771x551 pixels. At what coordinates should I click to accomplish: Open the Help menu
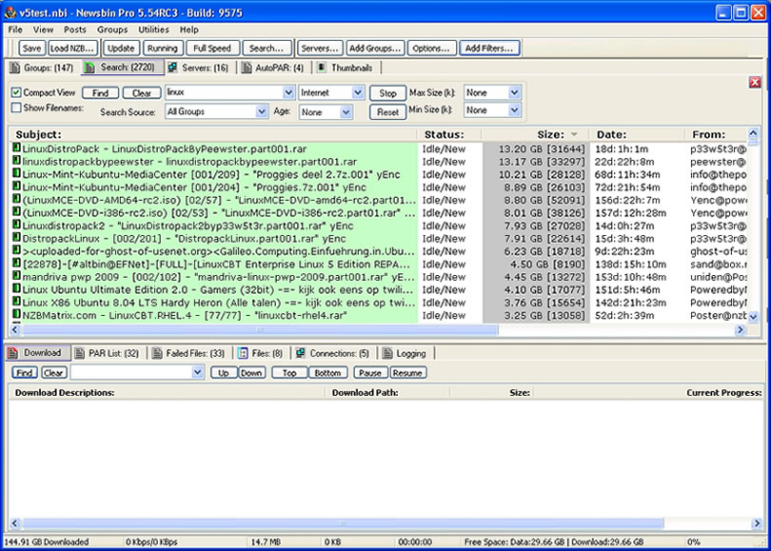pyautogui.click(x=188, y=30)
